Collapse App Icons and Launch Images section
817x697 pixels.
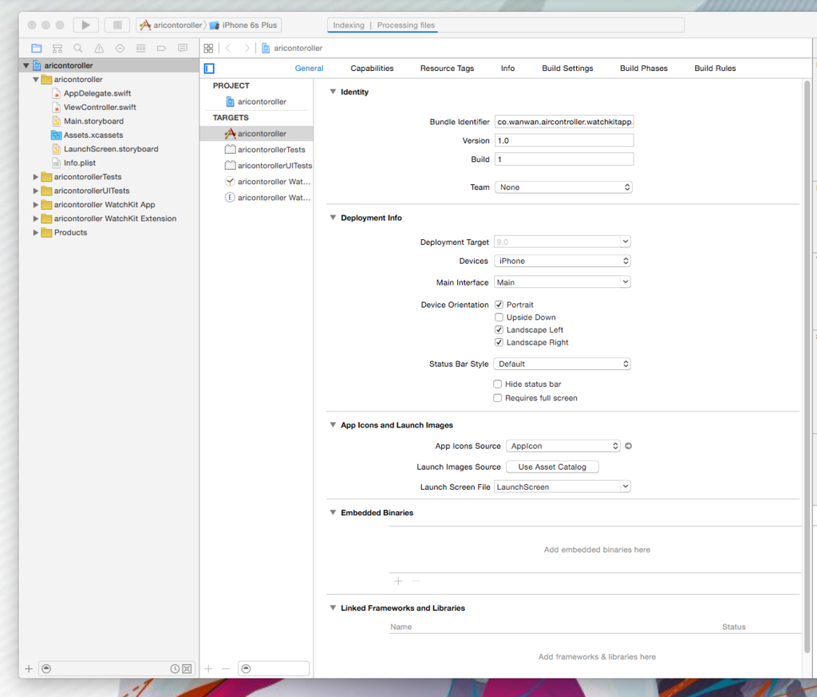[x=333, y=425]
